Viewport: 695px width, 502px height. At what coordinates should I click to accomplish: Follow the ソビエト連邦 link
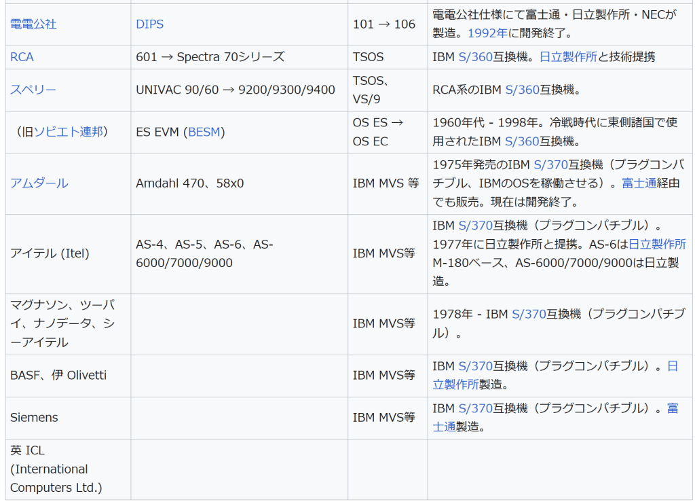pos(68,132)
